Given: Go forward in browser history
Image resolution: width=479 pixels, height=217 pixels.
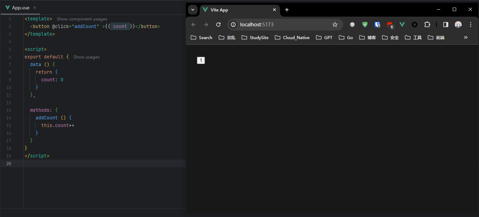Looking at the screenshot, I should [206, 25].
